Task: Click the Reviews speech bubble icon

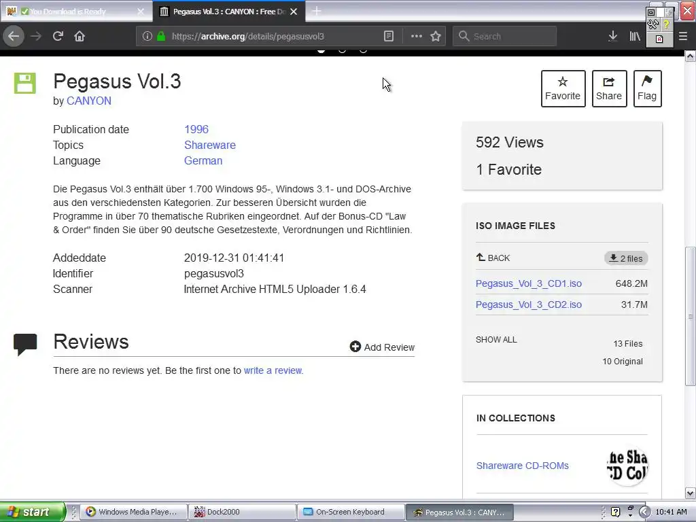Action: (25, 344)
